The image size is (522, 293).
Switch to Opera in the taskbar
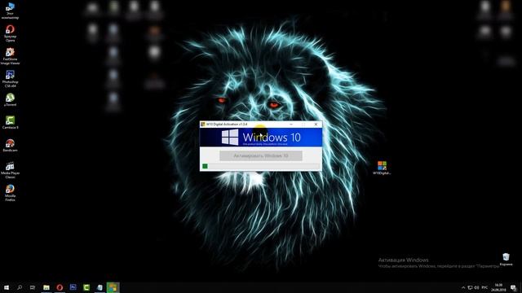point(60,287)
